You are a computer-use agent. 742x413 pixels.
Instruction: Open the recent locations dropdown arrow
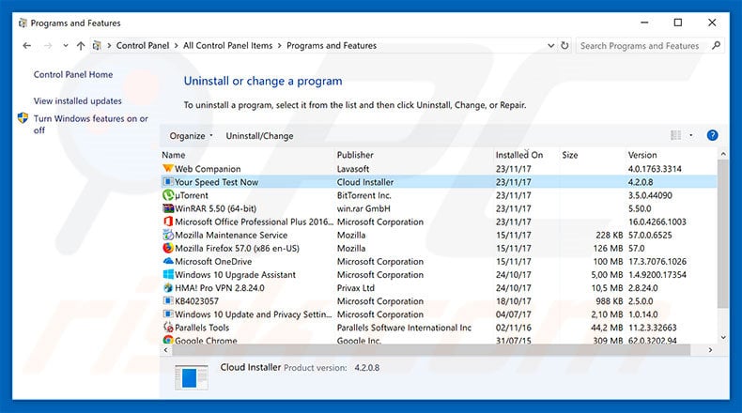(x=66, y=45)
